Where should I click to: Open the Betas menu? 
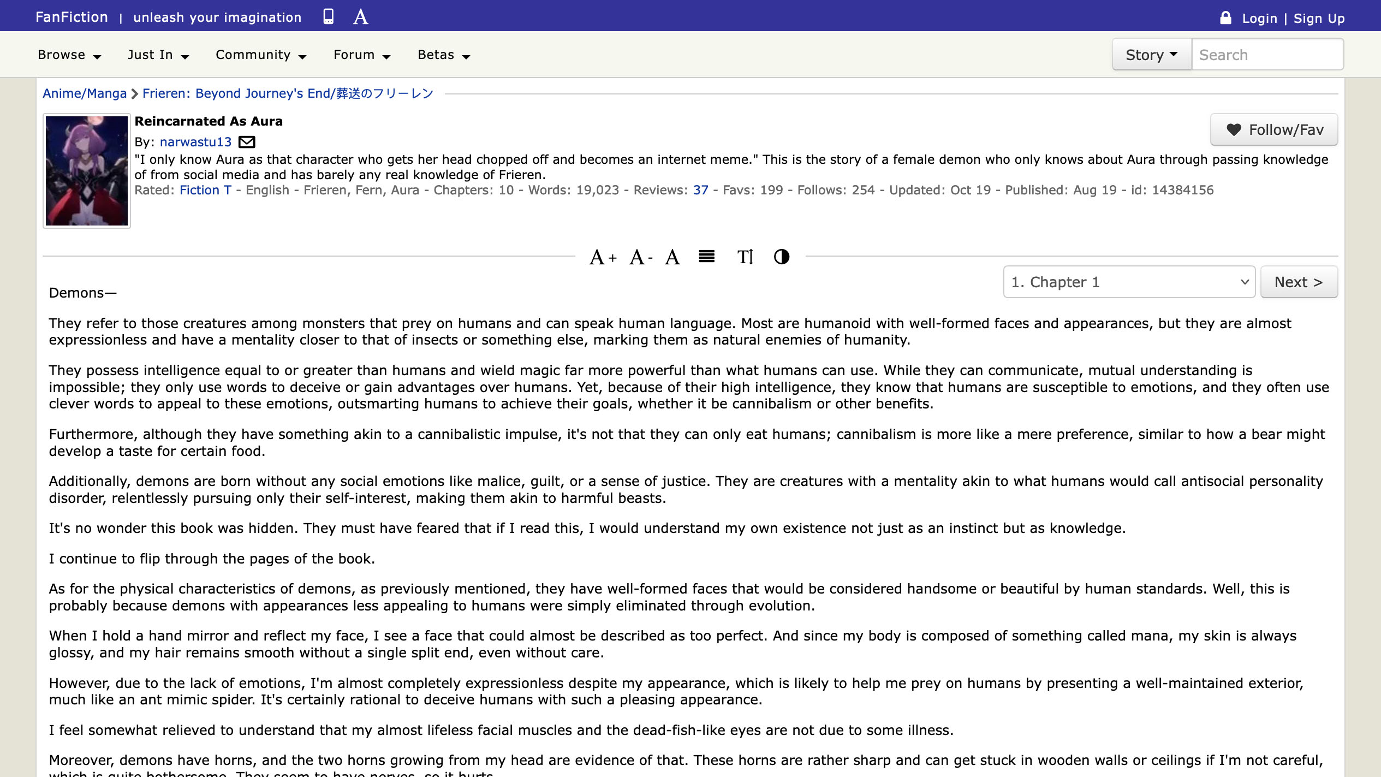pyautogui.click(x=443, y=55)
